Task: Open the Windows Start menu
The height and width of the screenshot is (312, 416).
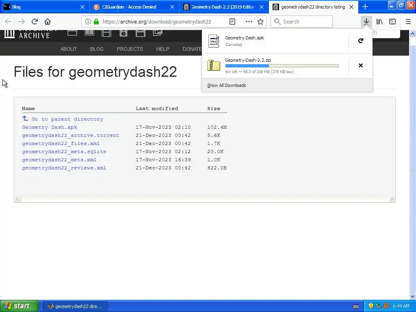Action: [x=19, y=306]
